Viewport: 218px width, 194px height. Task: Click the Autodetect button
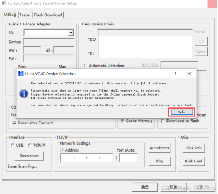tap(159, 148)
